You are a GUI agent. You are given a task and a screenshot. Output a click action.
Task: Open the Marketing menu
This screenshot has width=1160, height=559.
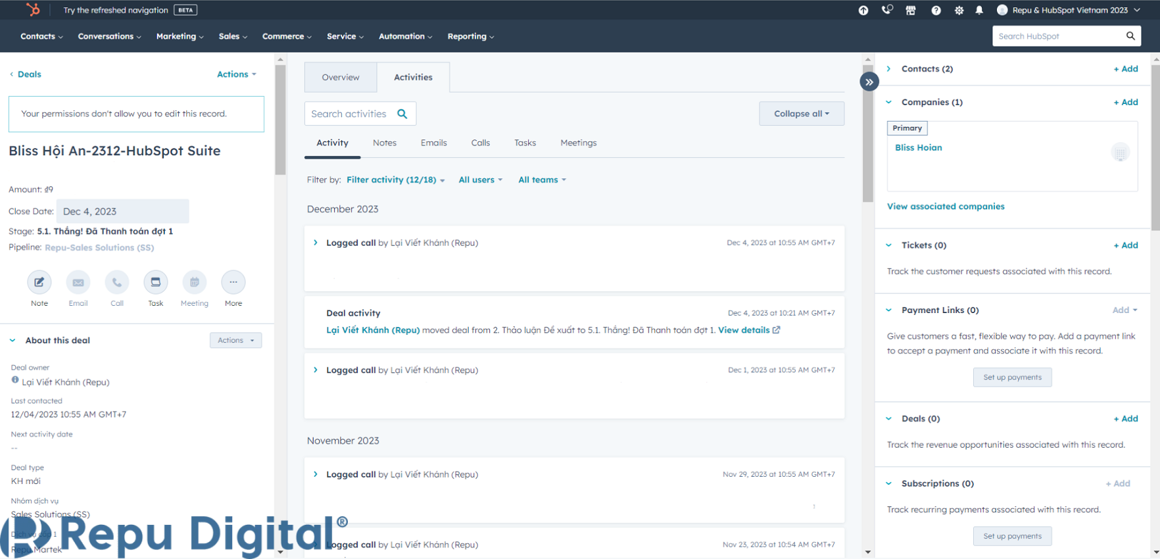[180, 36]
